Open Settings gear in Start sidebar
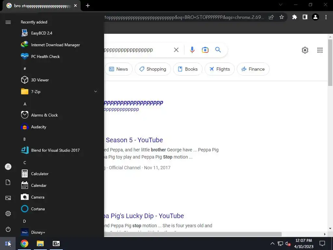 coord(8,214)
